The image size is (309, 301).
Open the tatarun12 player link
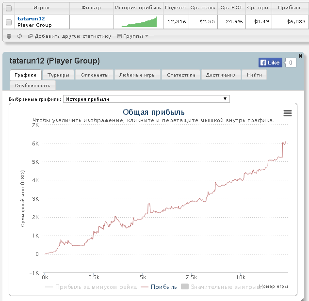[x=31, y=19]
